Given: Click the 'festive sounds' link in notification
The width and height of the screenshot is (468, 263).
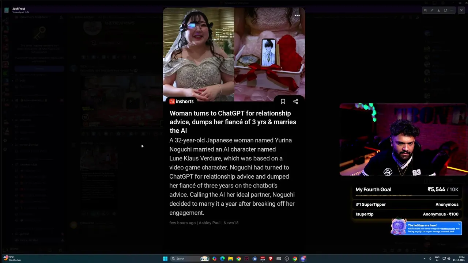Looking at the screenshot, I should click(x=448, y=229).
